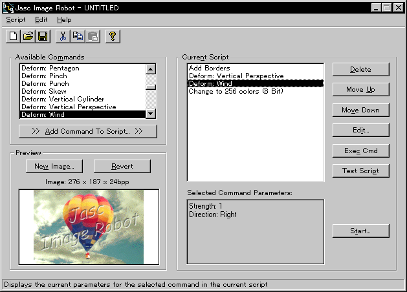Open the Edit menu
Screen dimensions: 407x292
click(41, 19)
